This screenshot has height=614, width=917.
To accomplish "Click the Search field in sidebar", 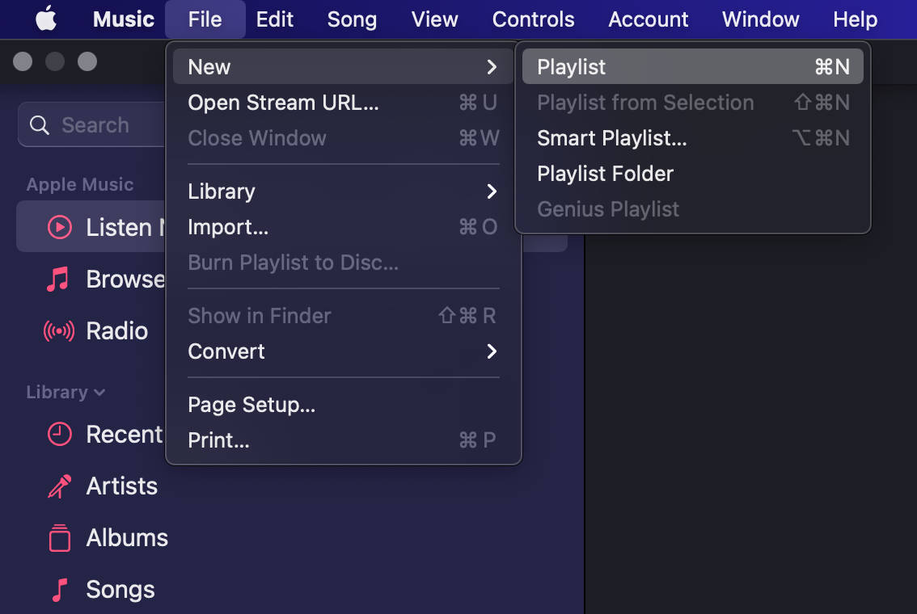I will (x=92, y=124).
